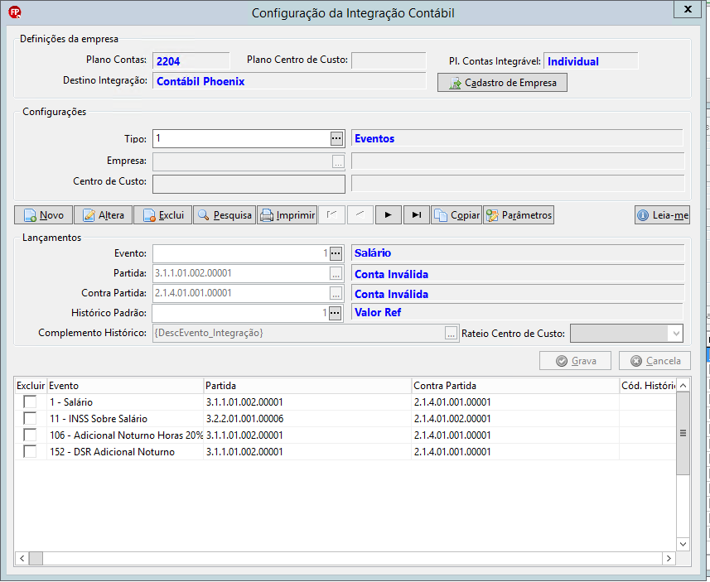Open the Leia-me info button
This screenshot has height=582, width=710.
(663, 215)
